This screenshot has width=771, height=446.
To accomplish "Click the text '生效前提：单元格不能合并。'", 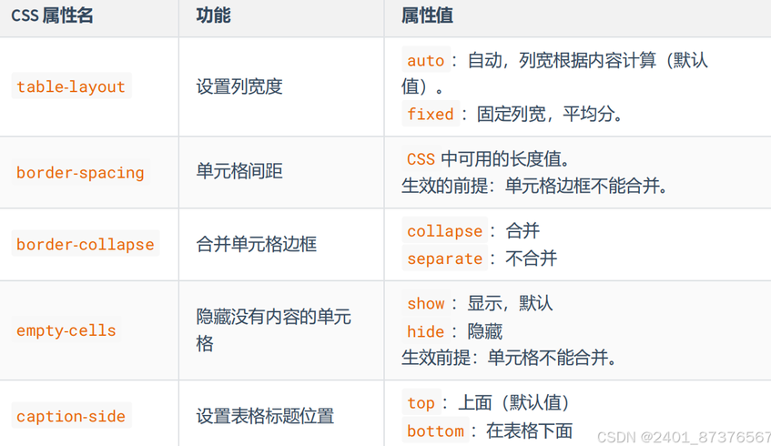I will 509,358.
